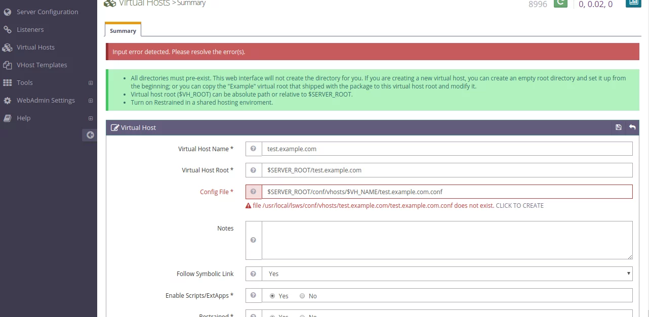Click the Virtual Hosts header cubes icon
The image size is (649, 317).
[110, 3]
